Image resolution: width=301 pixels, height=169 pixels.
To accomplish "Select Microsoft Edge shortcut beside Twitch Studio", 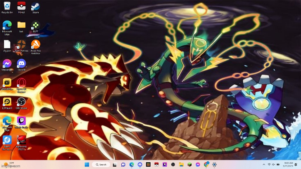I will coord(7,124).
